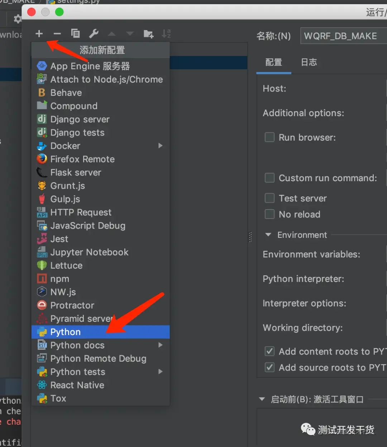This screenshot has height=447, width=387.
Task: Select NW.js from the list
Action: click(x=101, y=292)
